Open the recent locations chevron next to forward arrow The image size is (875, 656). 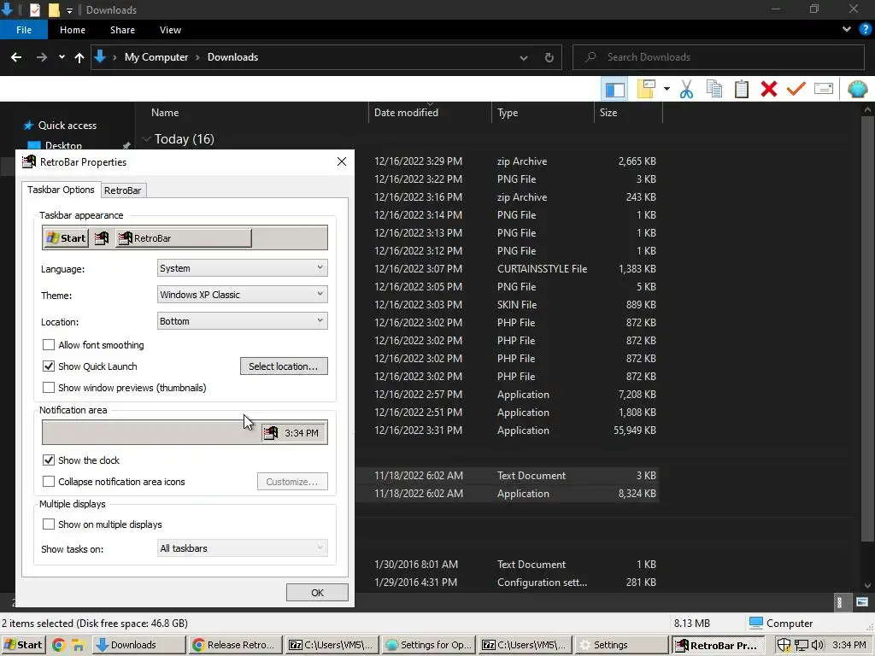point(62,57)
